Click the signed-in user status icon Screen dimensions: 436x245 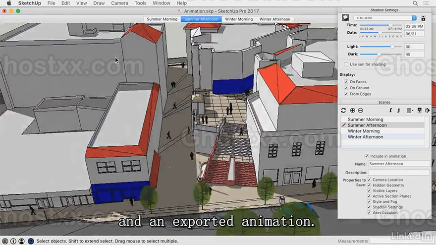tap(21, 241)
